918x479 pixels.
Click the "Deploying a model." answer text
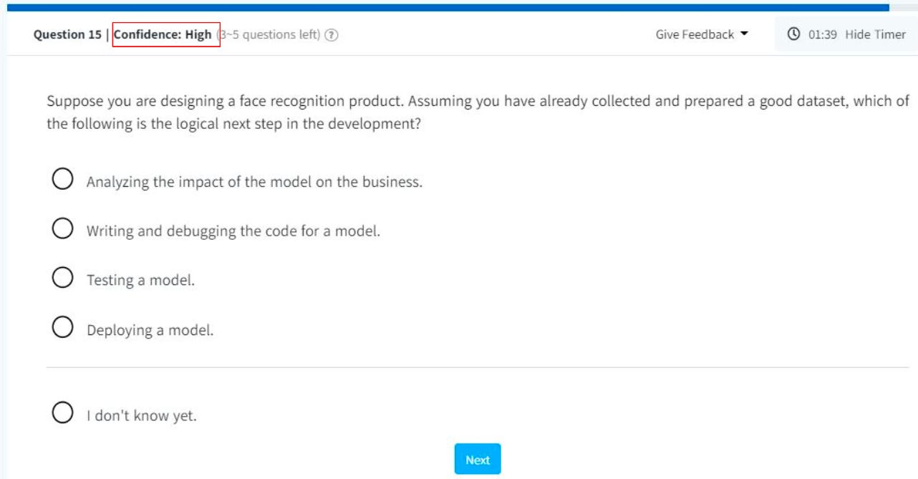tap(150, 330)
